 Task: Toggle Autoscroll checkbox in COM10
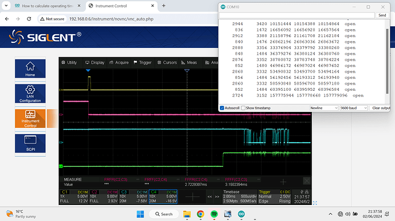[x=222, y=108]
